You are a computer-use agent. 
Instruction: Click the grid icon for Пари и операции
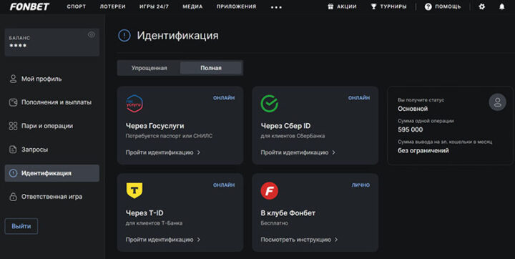13,126
